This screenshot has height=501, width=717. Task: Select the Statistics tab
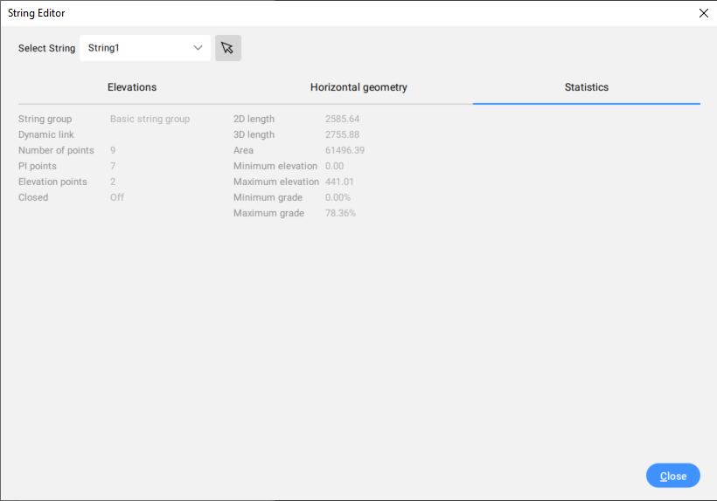pyautogui.click(x=586, y=87)
